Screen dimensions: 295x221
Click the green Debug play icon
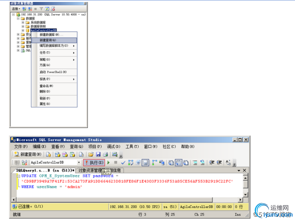tap(108, 162)
